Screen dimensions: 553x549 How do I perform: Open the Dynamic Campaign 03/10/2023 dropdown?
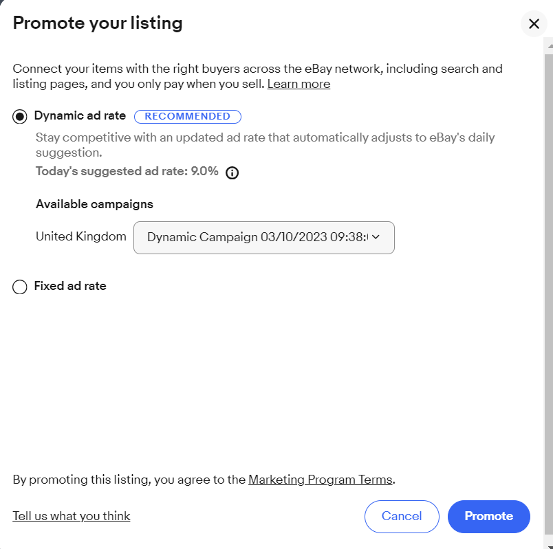tap(263, 237)
